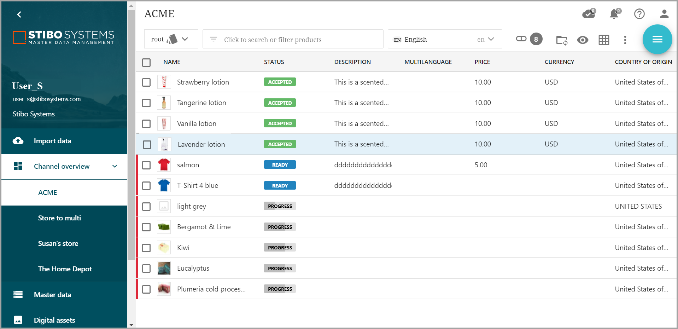Open the notifications bell icon
The image size is (678, 329).
pos(614,14)
